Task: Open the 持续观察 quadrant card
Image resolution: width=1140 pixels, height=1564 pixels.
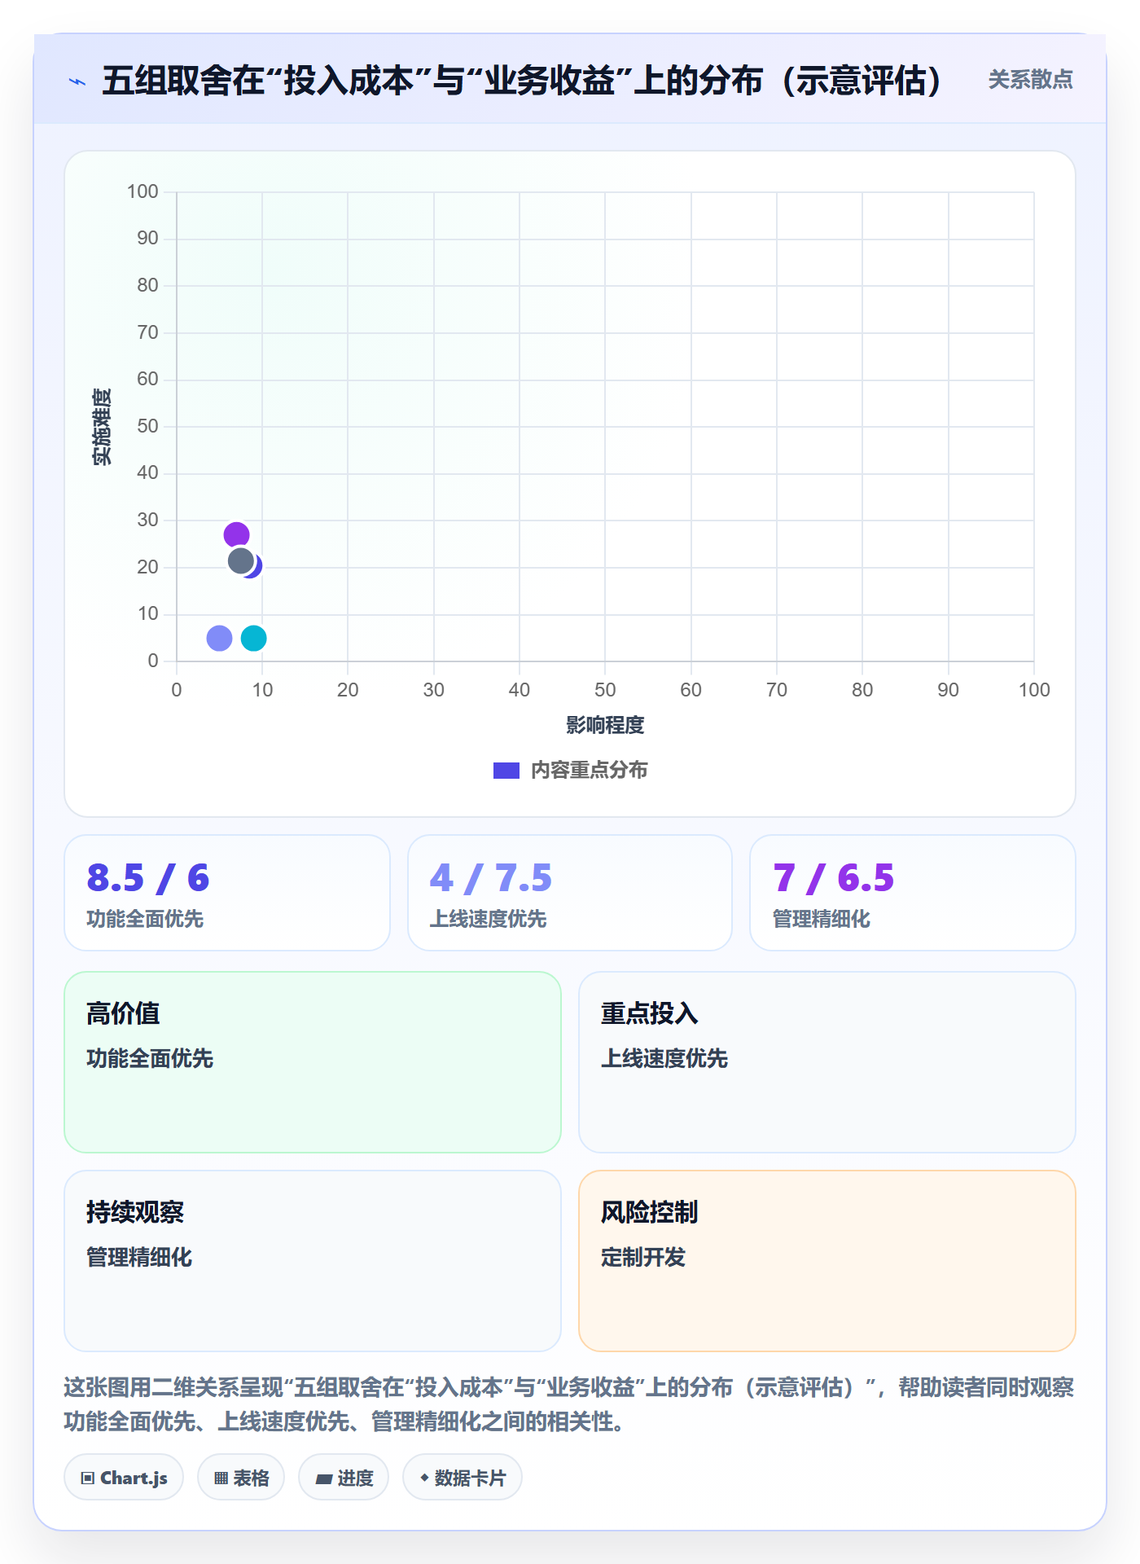Action: [313, 1261]
